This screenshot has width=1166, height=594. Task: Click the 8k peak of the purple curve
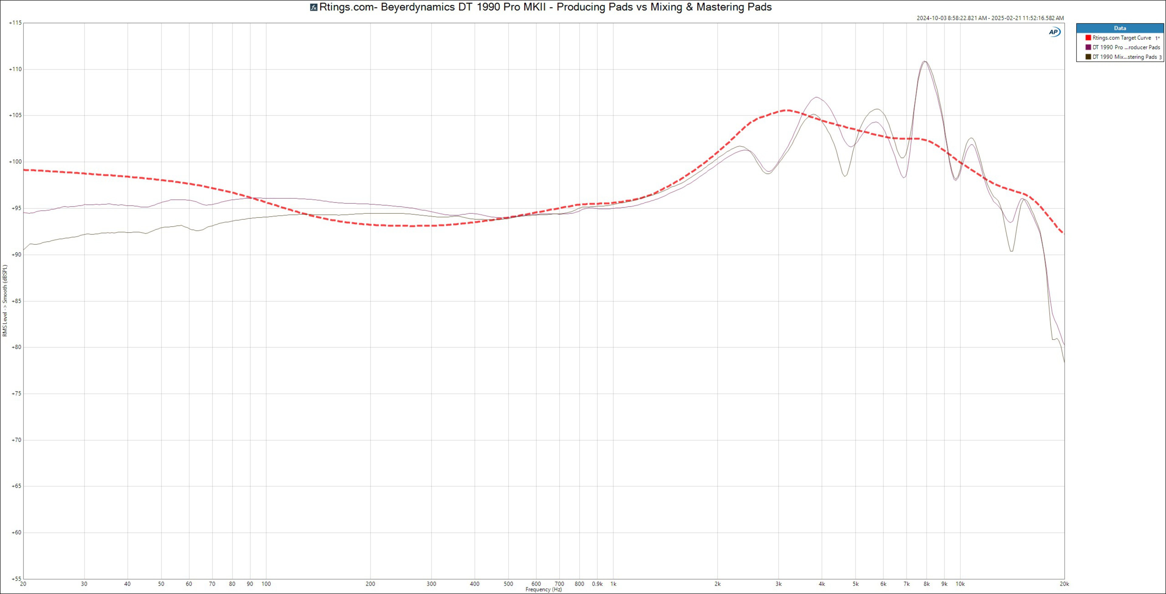[925, 62]
